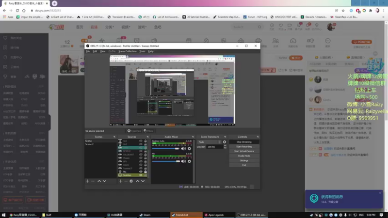Decrease transition Duration with down arrow

225,148
